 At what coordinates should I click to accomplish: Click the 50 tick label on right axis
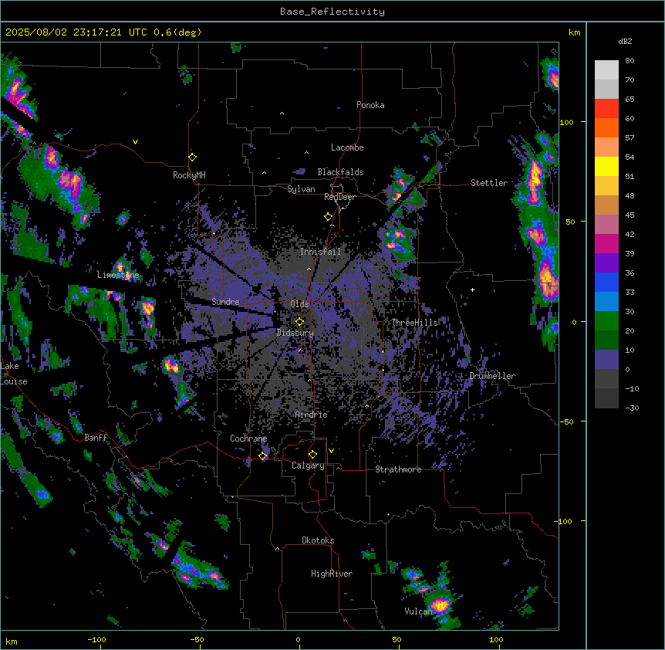click(570, 222)
